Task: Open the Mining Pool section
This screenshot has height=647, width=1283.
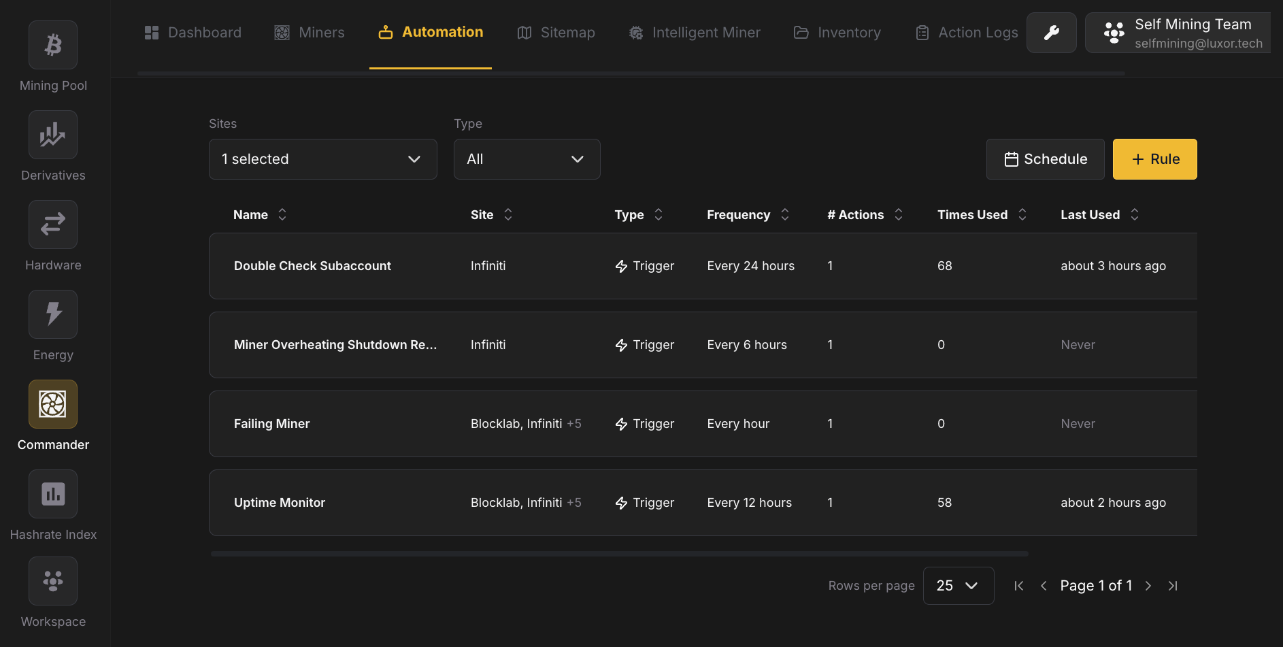Action: coord(53,45)
